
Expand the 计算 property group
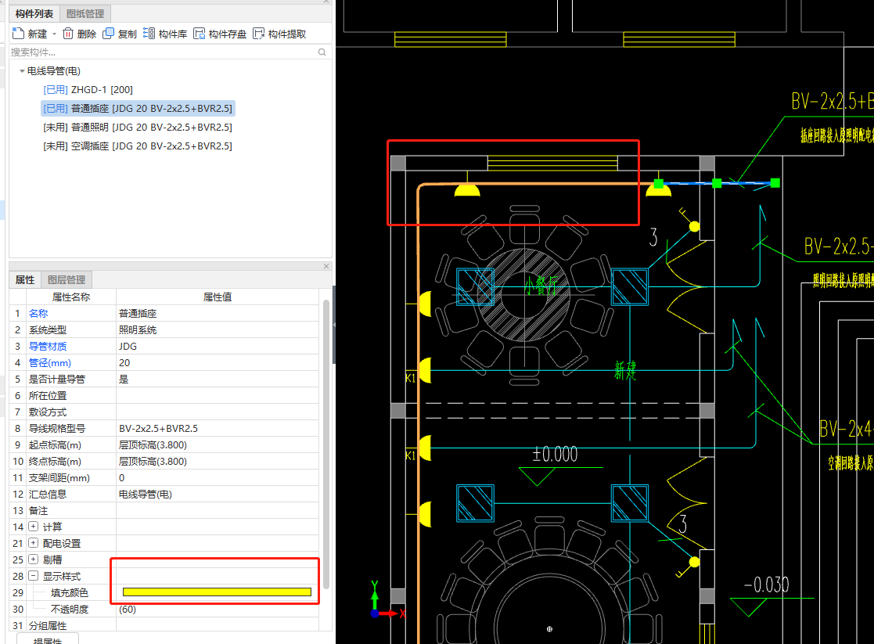(x=34, y=527)
